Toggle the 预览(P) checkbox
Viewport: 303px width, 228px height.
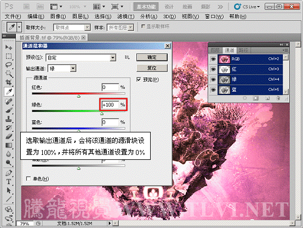point(139,80)
